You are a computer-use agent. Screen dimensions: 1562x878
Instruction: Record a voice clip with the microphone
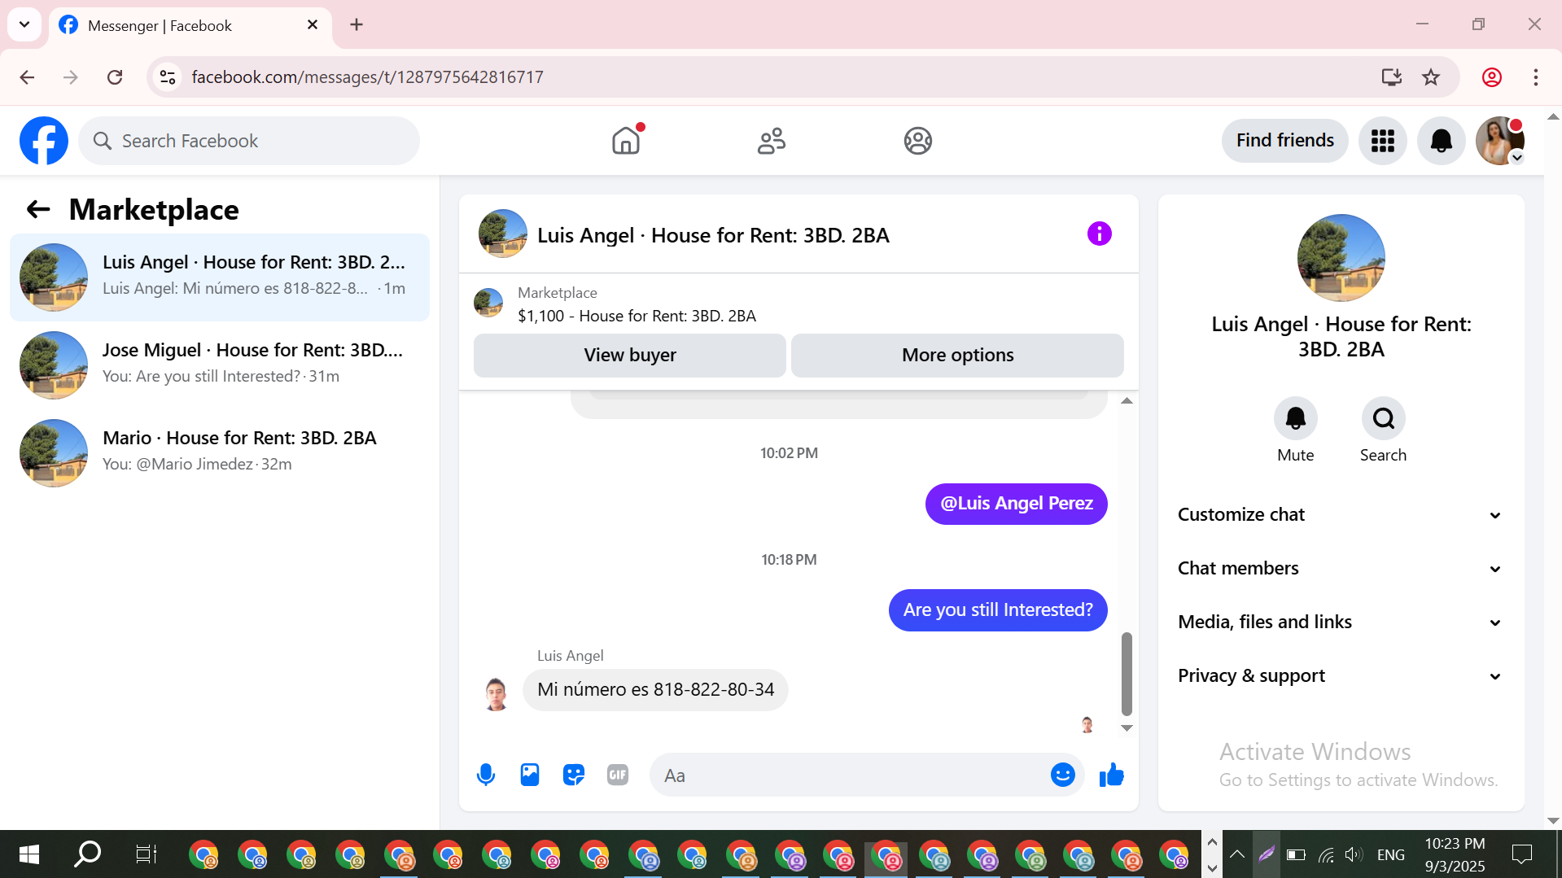[x=486, y=775]
